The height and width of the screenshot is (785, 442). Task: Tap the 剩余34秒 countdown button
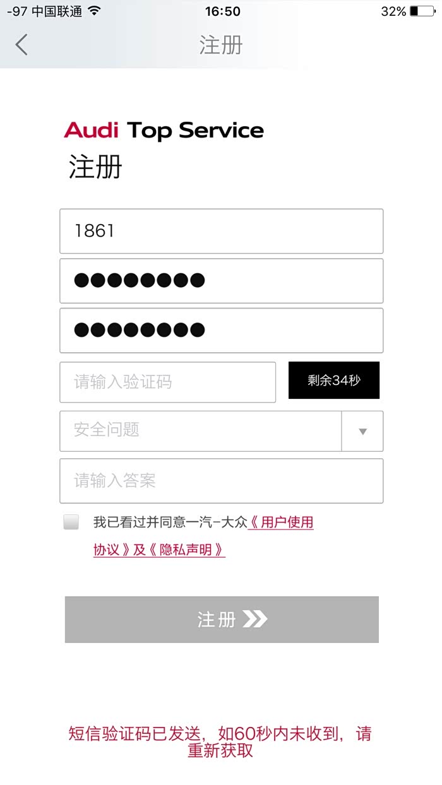click(x=334, y=381)
